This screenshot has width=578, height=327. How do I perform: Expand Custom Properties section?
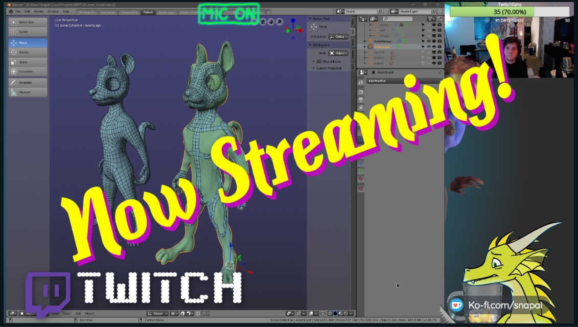328,68
